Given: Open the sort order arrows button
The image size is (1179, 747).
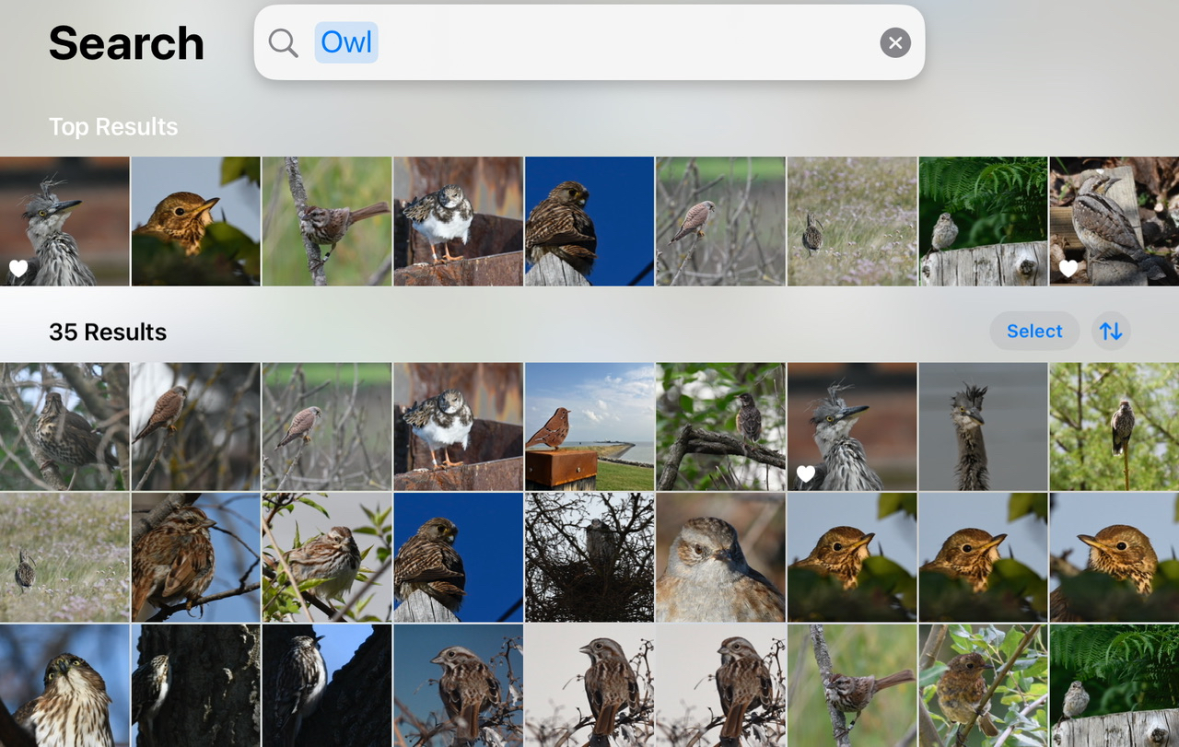Looking at the screenshot, I should [1111, 331].
